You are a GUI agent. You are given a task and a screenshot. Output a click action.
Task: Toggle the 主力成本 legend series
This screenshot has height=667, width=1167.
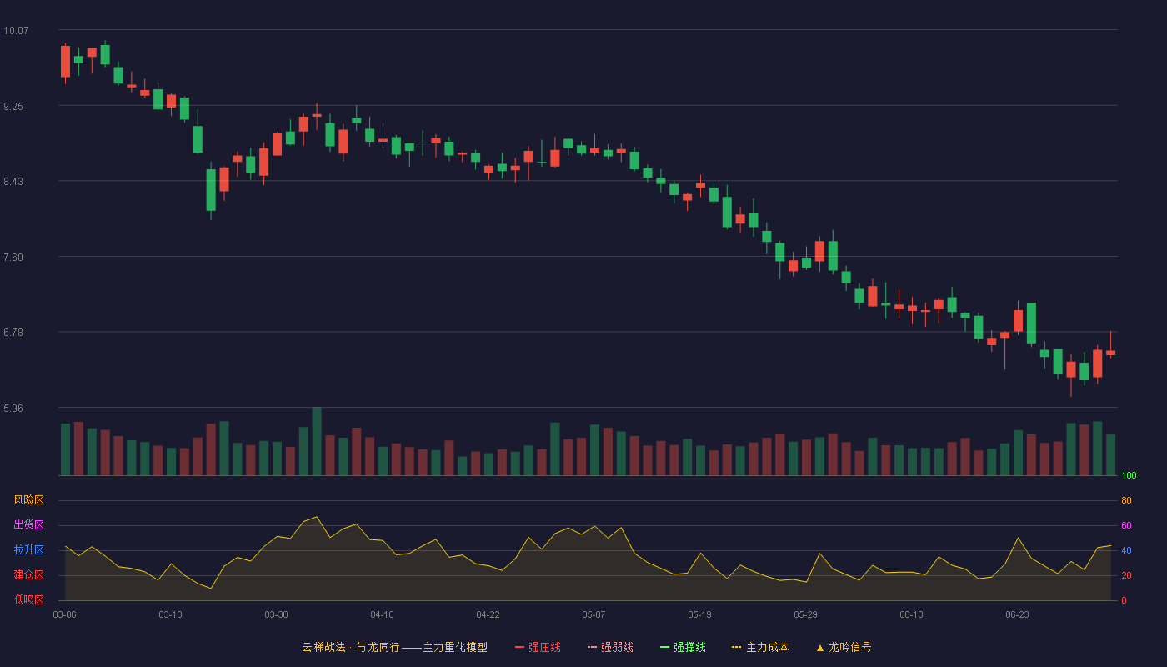[760, 647]
